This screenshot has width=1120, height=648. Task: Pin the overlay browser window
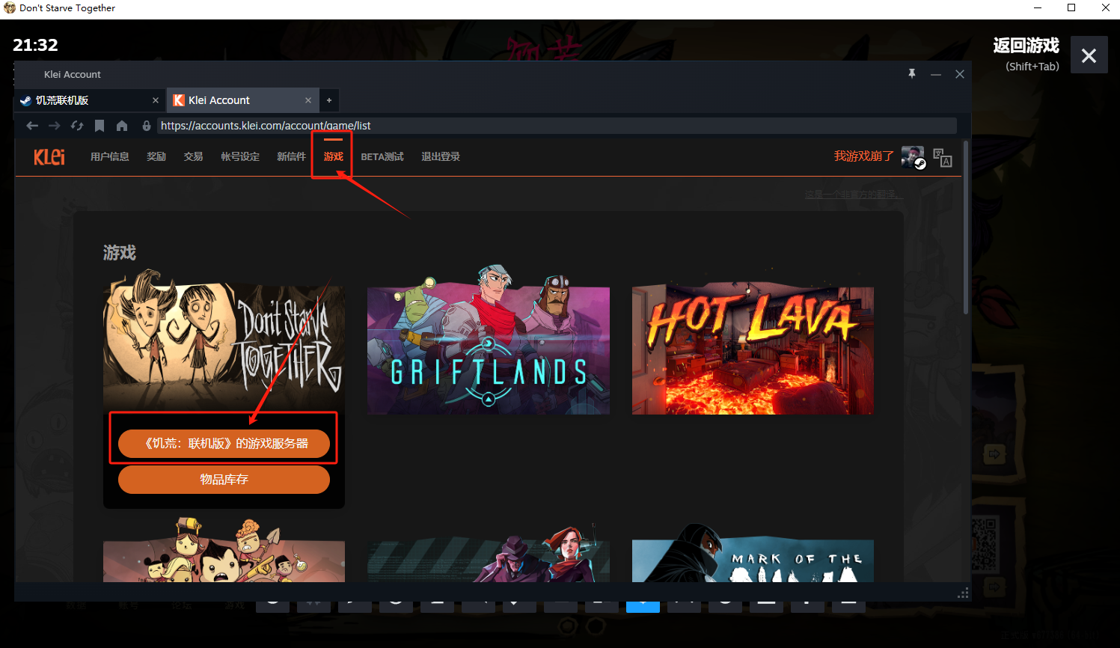coord(912,74)
